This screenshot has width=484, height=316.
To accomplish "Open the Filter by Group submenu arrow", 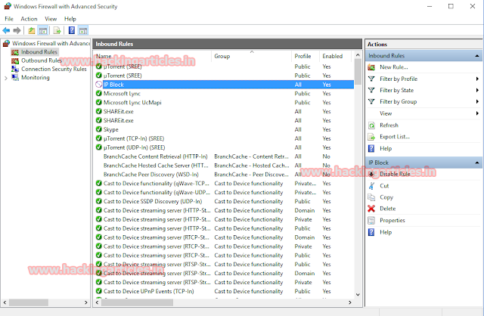I will tap(477, 102).
